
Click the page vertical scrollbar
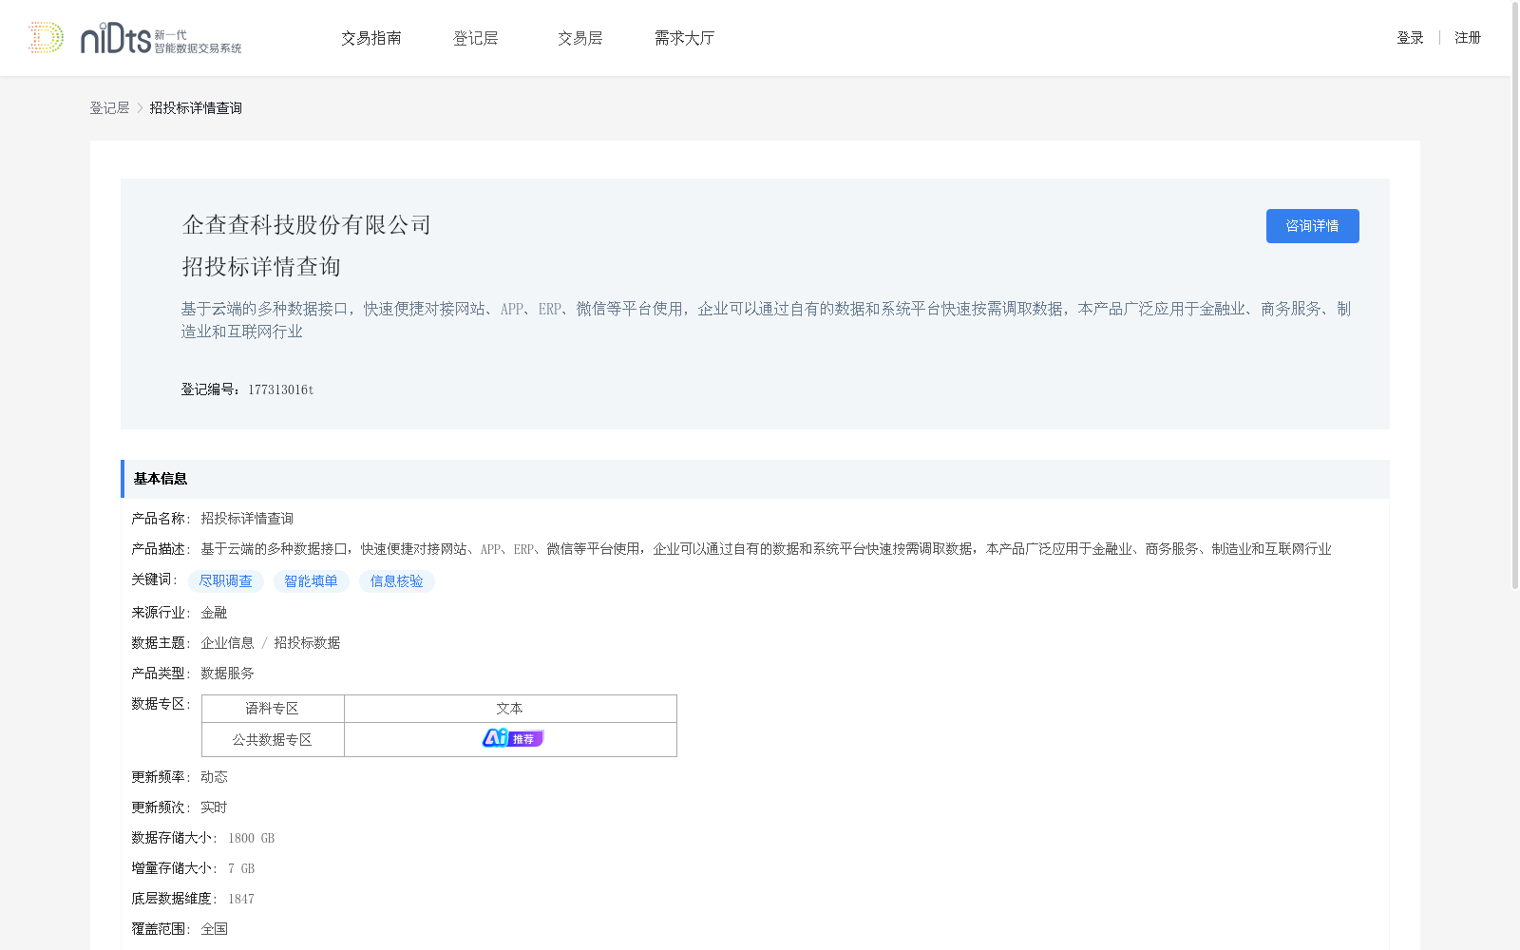coord(1515,294)
